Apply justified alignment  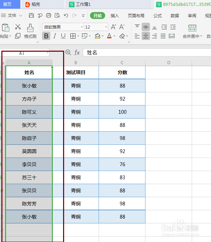click(163, 36)
